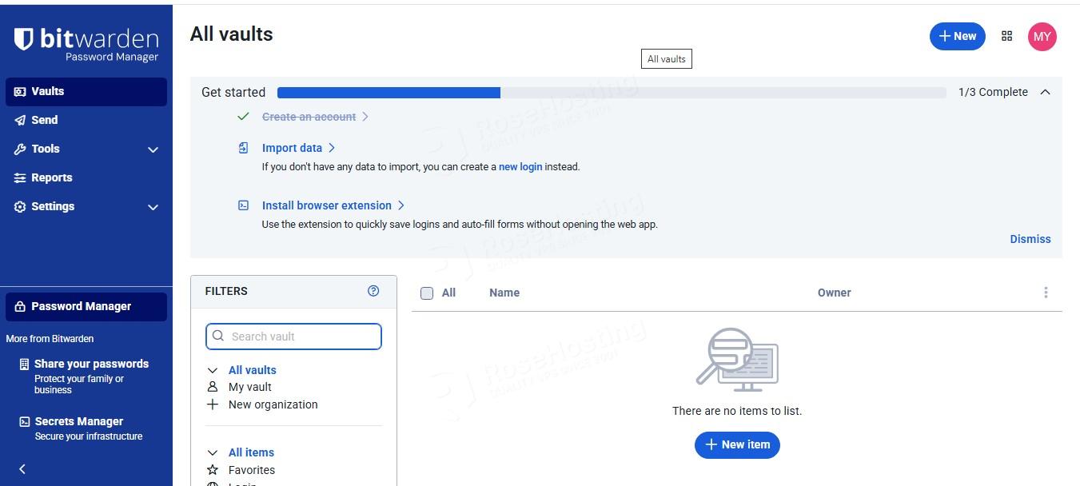Expand the Settings menu
The height and width of the screenshot is (486, 1080).
pyautogui.click(x=52, y=206)
